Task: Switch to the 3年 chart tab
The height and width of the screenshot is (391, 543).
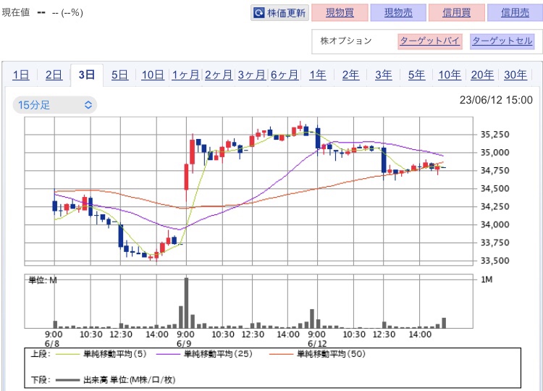Action: pos(383,75)
